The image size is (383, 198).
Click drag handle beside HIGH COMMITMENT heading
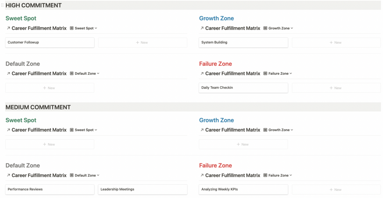click(x=2, y=5)
